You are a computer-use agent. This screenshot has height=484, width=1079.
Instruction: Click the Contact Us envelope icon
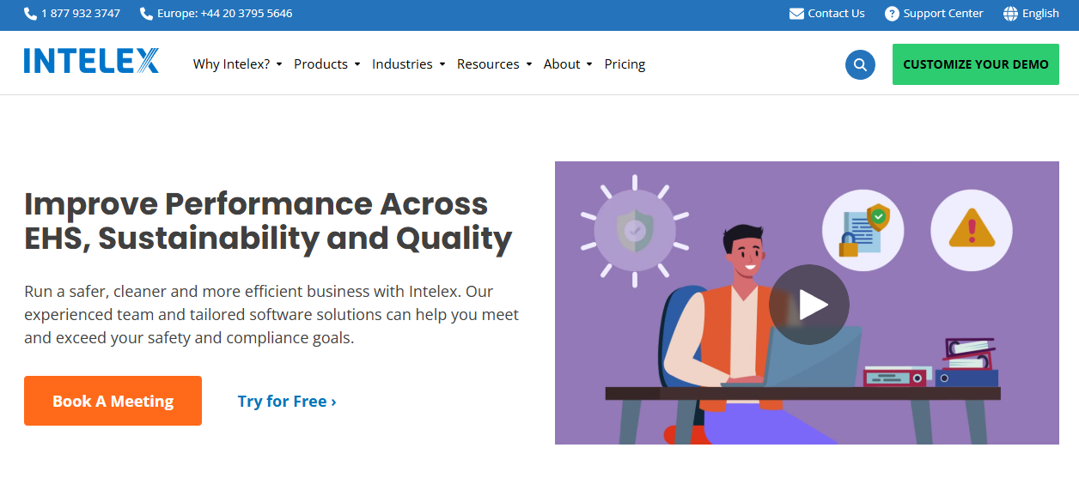[x=796, y=14]
